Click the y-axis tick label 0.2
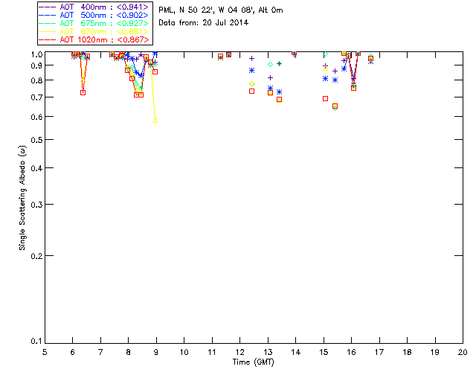 (x=36, y=256)
